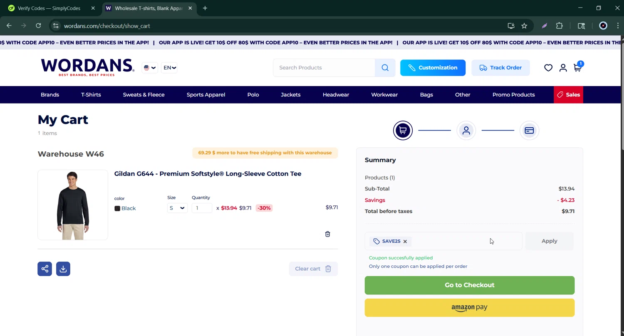The width and height of the screenshot is (624, 336).
Task: Click the payment step card icon
Action: click(529, 130)
